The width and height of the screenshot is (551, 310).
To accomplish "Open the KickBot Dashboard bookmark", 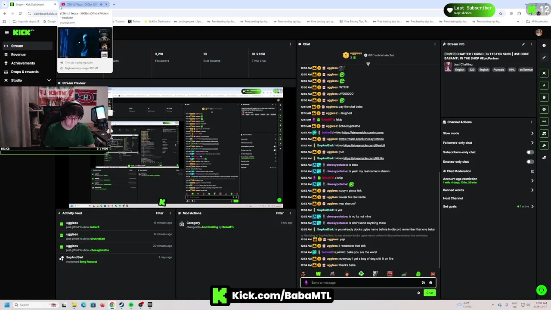I will click(x=158, y=22).
